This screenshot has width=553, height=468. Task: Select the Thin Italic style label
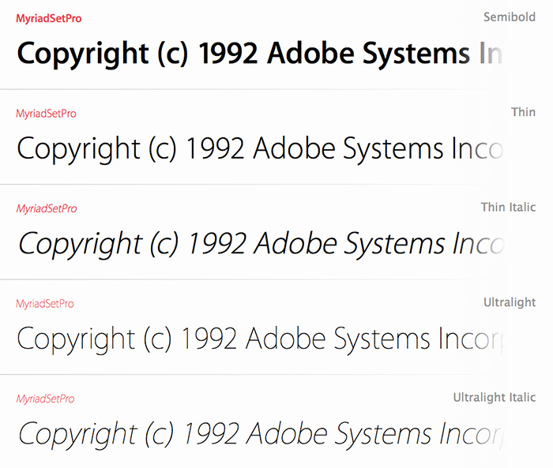tap(508, 208)
